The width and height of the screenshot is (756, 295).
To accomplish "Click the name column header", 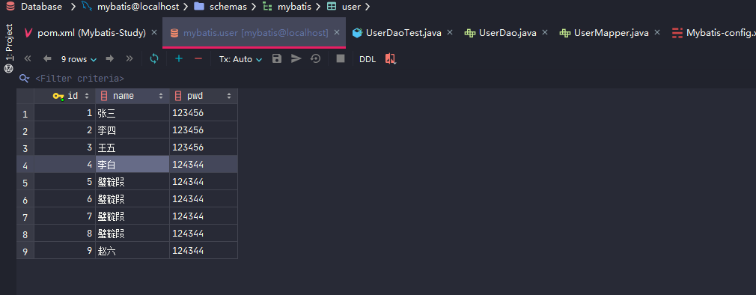I will tap(132, 96).
